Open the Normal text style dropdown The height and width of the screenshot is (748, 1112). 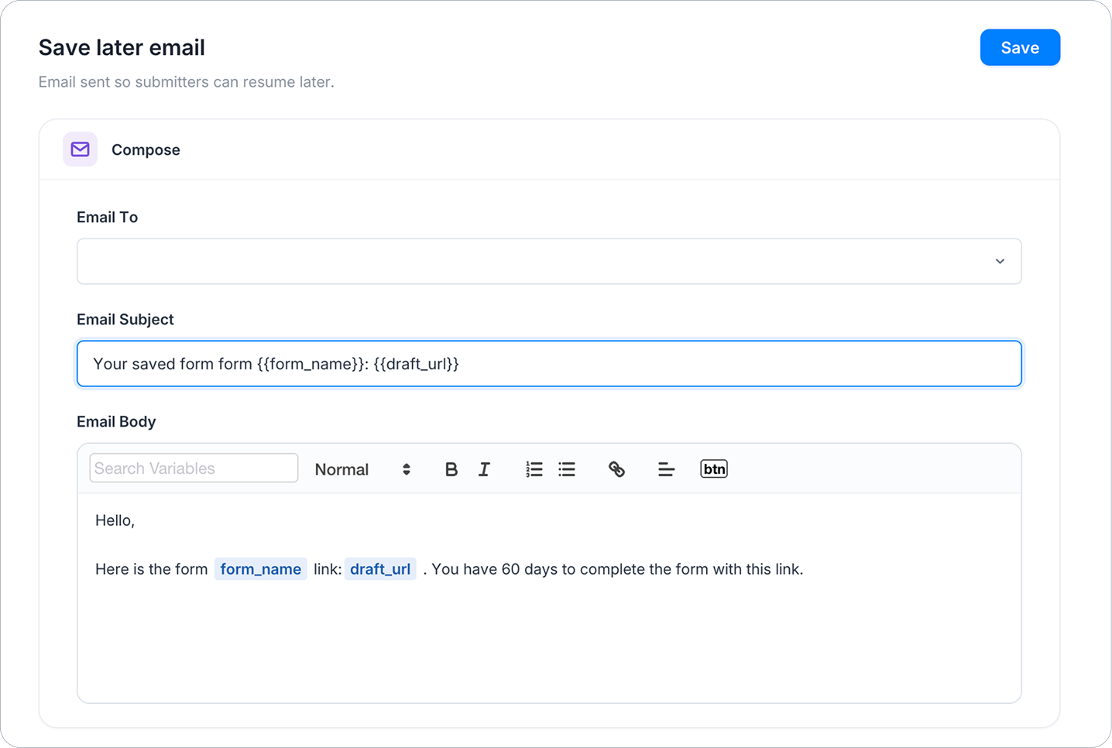pos(362,469)
